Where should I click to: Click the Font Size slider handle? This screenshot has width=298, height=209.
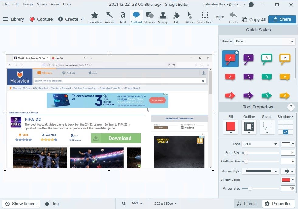click(246, 153)
